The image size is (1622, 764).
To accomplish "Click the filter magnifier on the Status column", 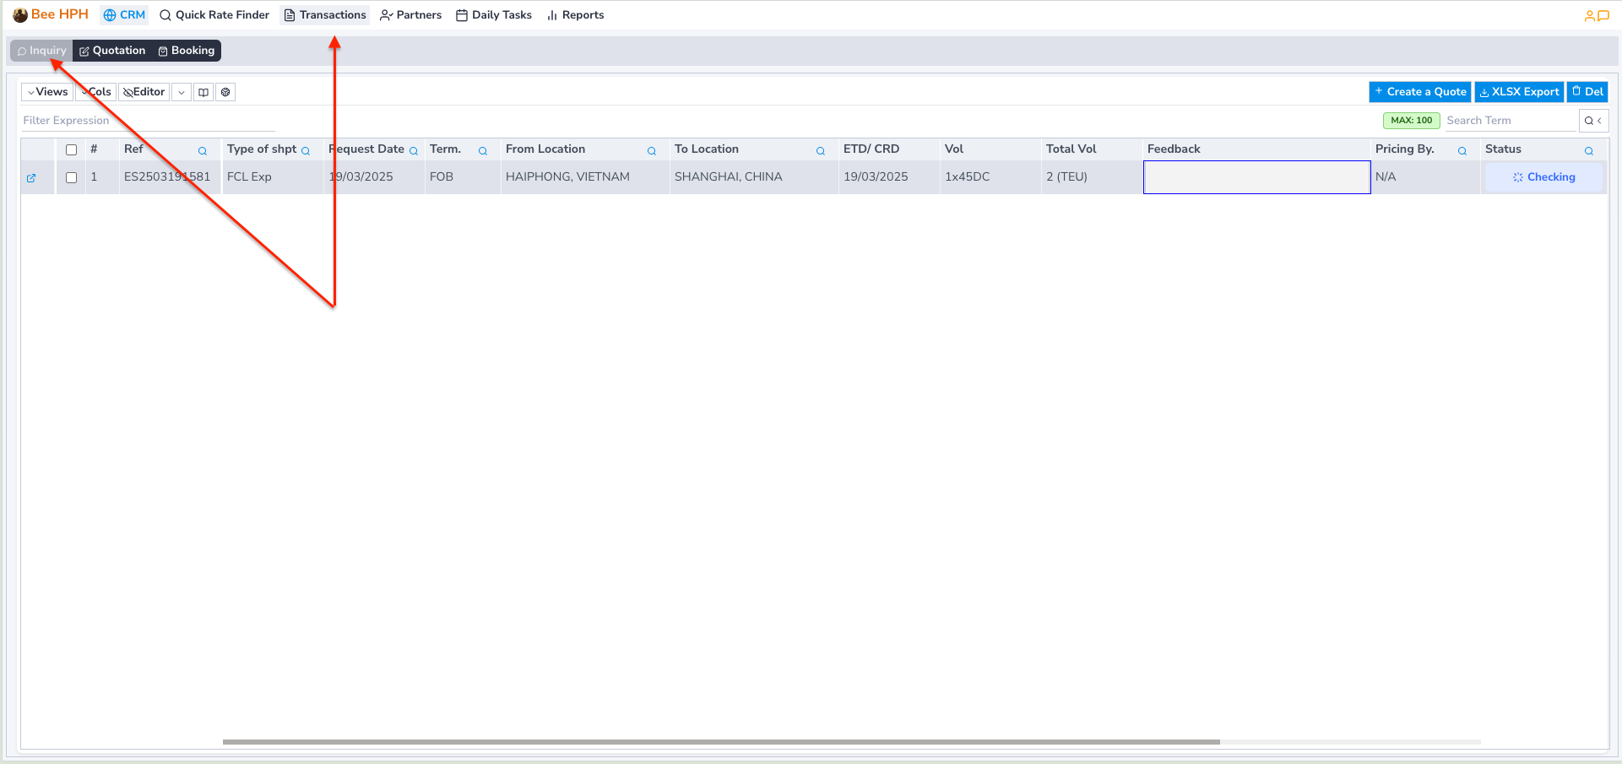I will [x=1589, y=149].
